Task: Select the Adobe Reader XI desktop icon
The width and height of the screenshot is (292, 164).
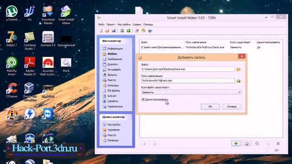Action: pyautogui.click(x=30, y=66)
